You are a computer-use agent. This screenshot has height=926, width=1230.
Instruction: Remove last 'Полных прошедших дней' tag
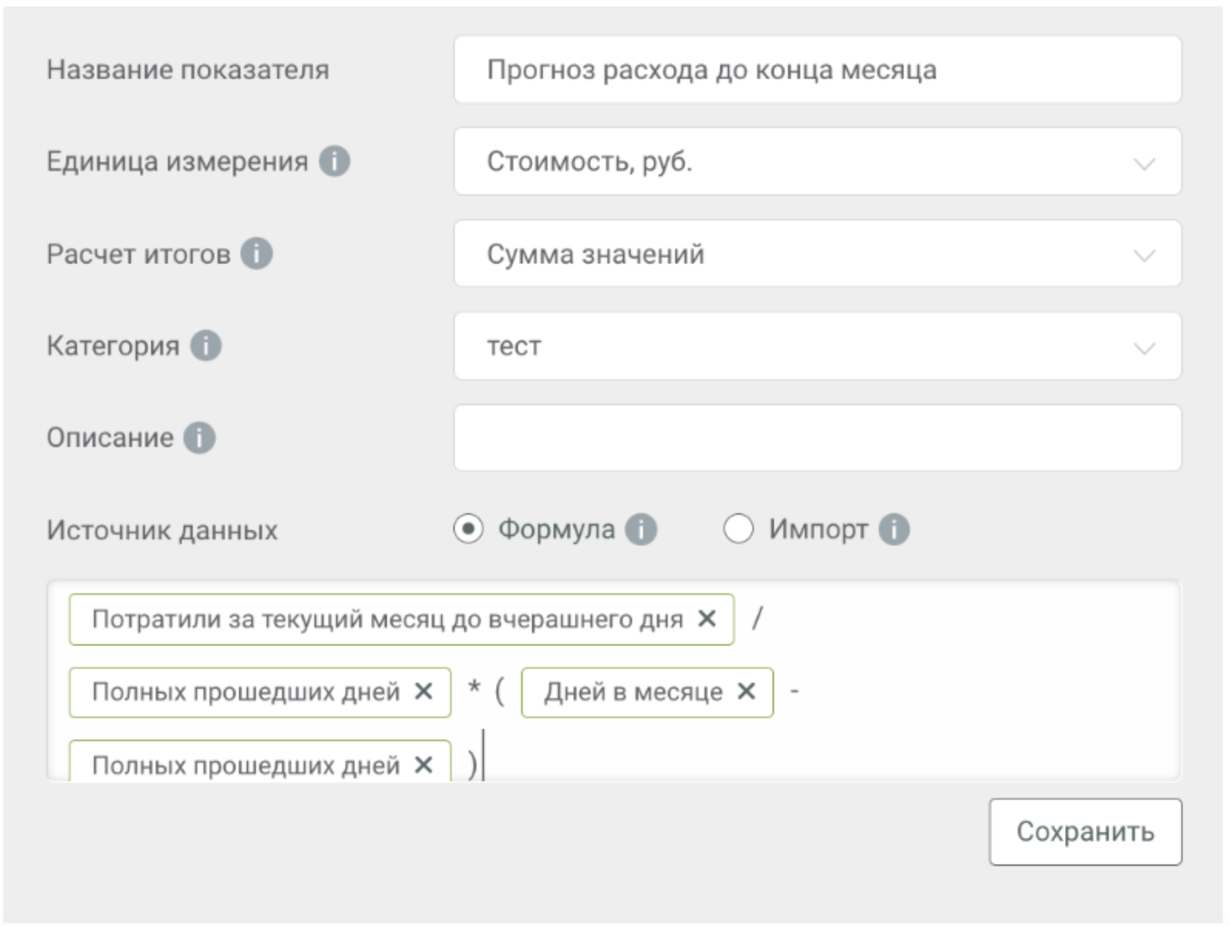point(423,765)
